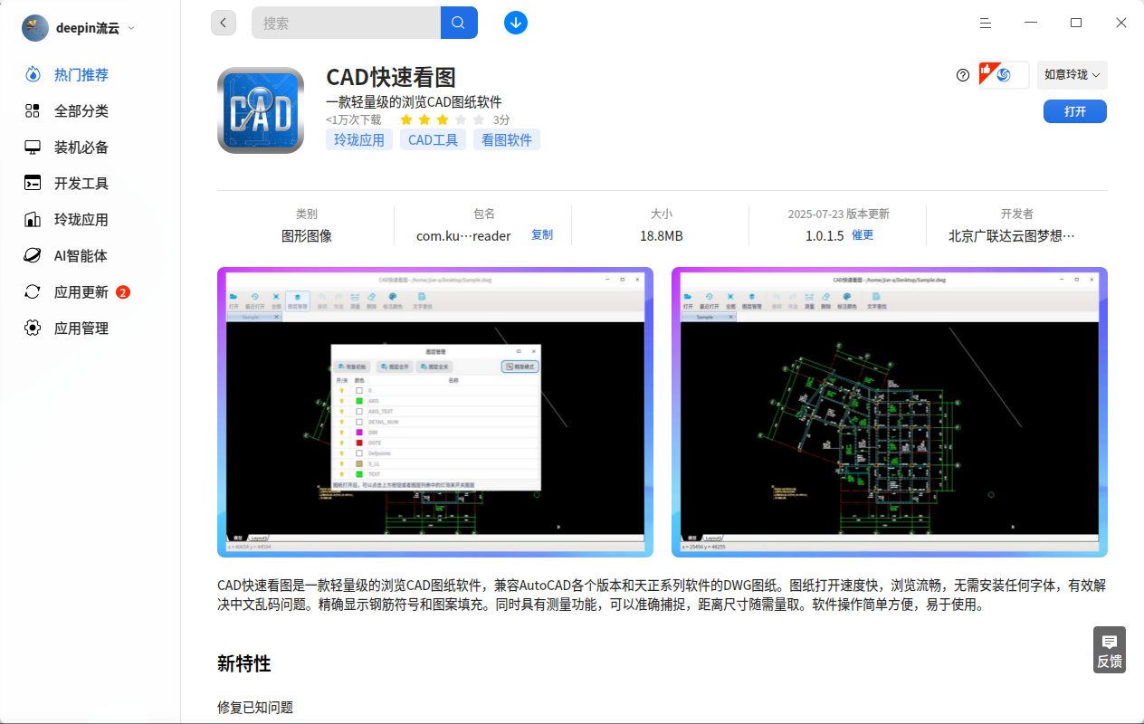1144x724 pixels.
Task: Click the 图形图像 category value
Action: (307, 235)
